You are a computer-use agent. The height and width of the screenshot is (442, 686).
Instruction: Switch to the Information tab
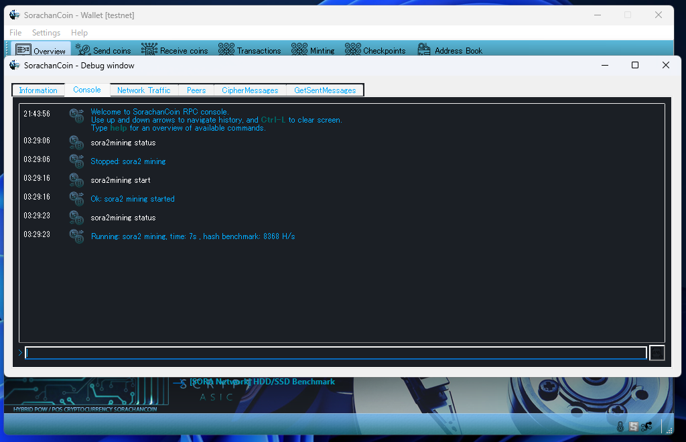click(38, 90)
